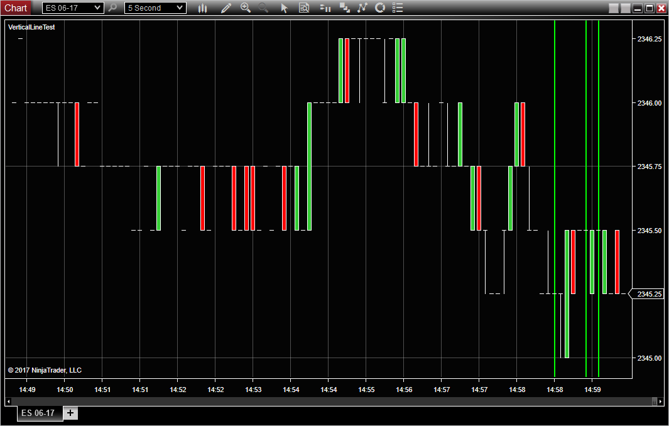Show the Data Box icon
669x426 pixels.
click(304, 8)
